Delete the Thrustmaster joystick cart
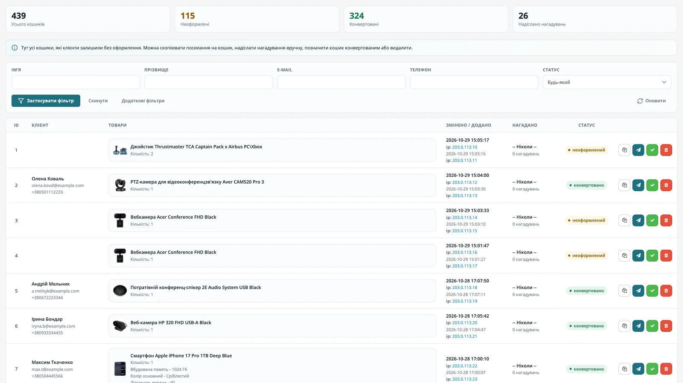Viewport: 683px width, 383px height. pyautogui.click(x=666, y=150)
